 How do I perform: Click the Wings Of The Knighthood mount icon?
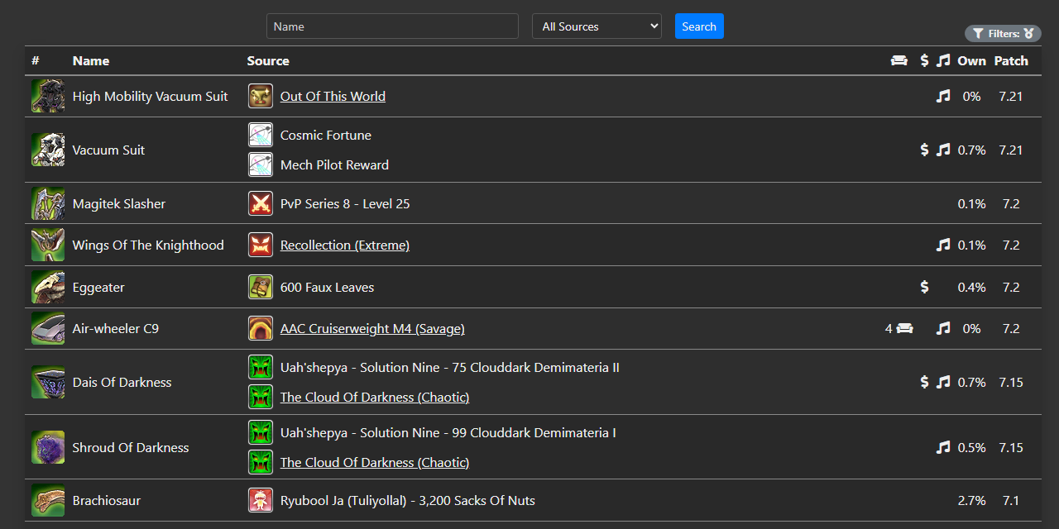(48, 245)
